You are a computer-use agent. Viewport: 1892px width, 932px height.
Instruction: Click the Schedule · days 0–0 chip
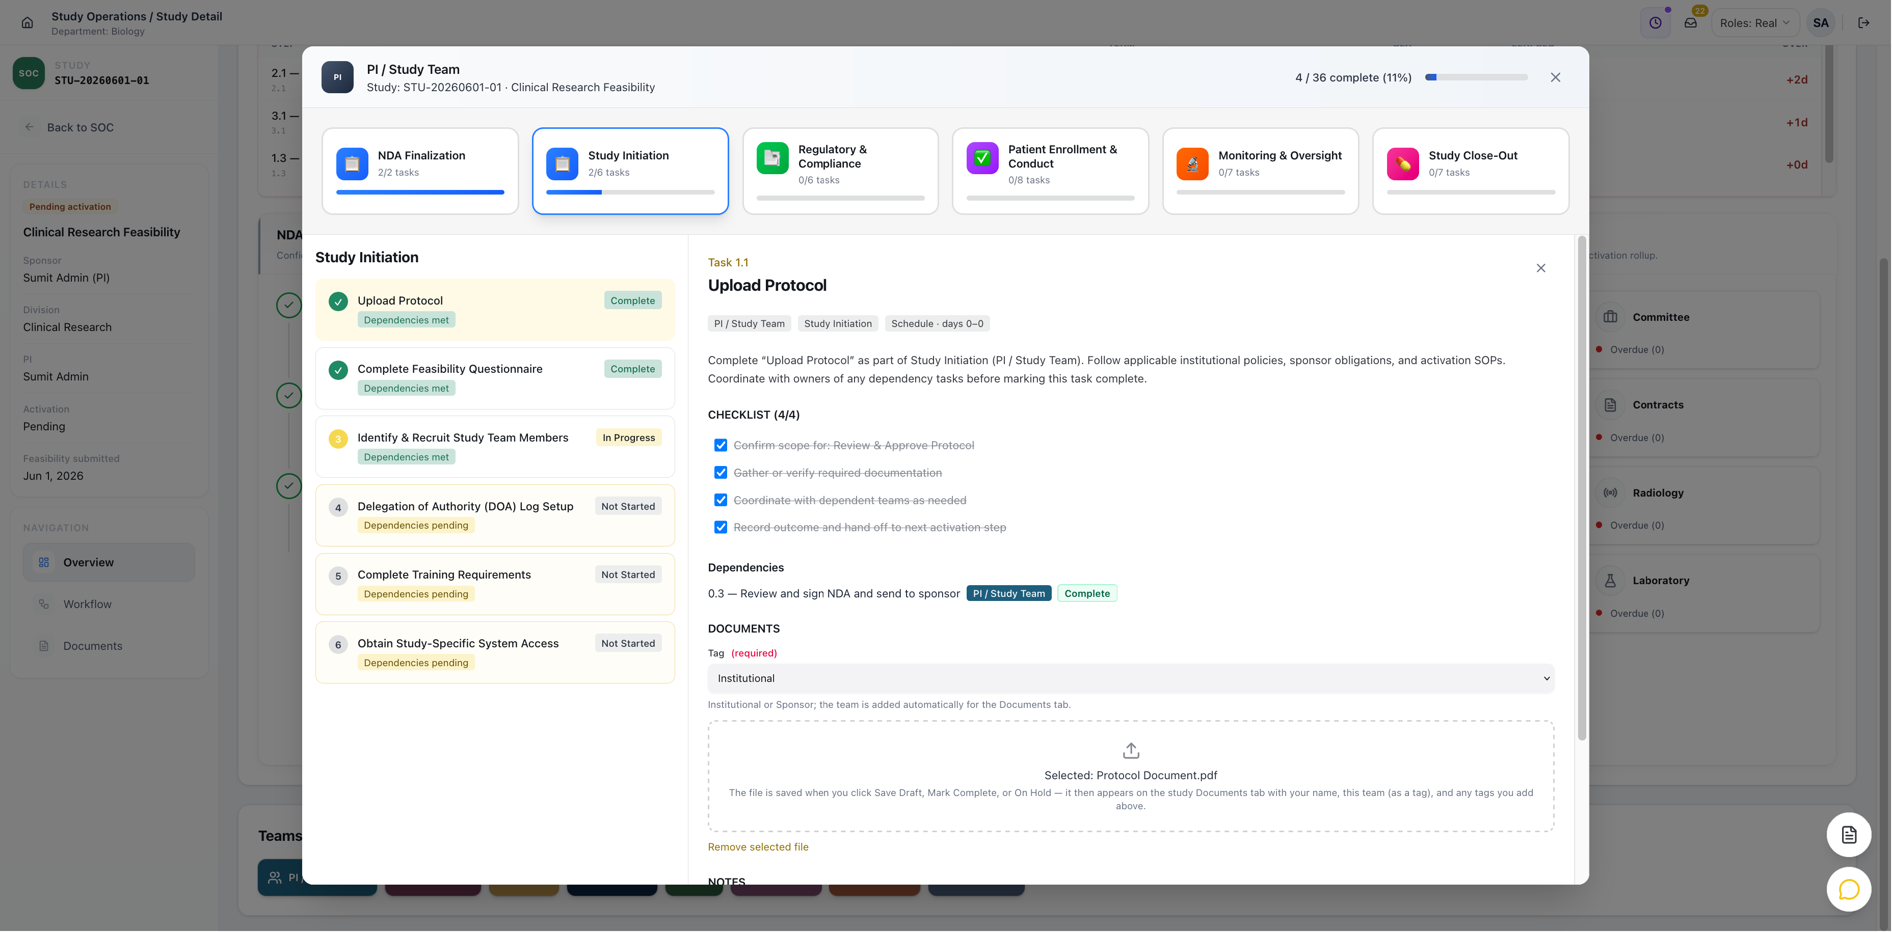937,323
